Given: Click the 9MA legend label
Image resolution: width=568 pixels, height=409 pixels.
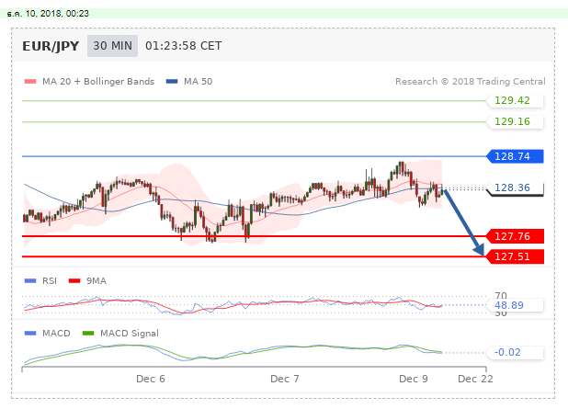Looking at the screenshot, I should tap(96, 281).
